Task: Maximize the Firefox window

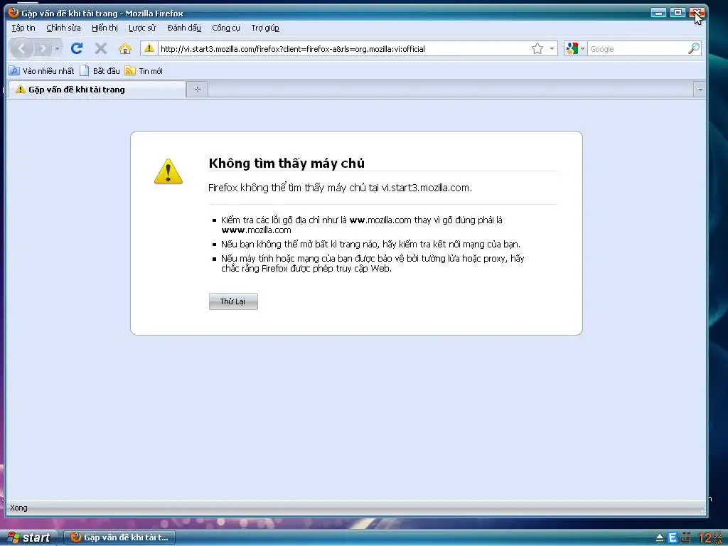Action: coord(678,13)
